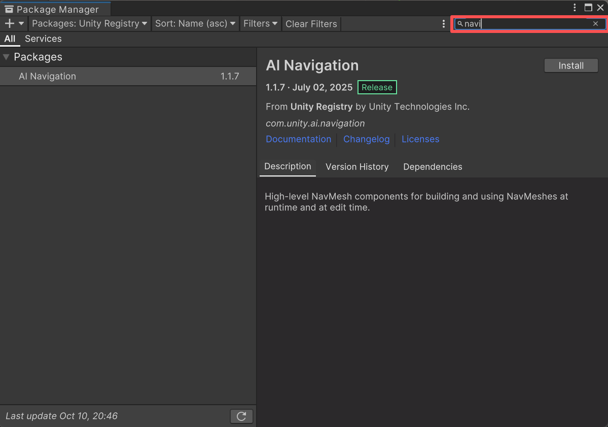Open the window kebab menu at top-right
Viewport: 608px width, 427px height.
pos(575,8)
